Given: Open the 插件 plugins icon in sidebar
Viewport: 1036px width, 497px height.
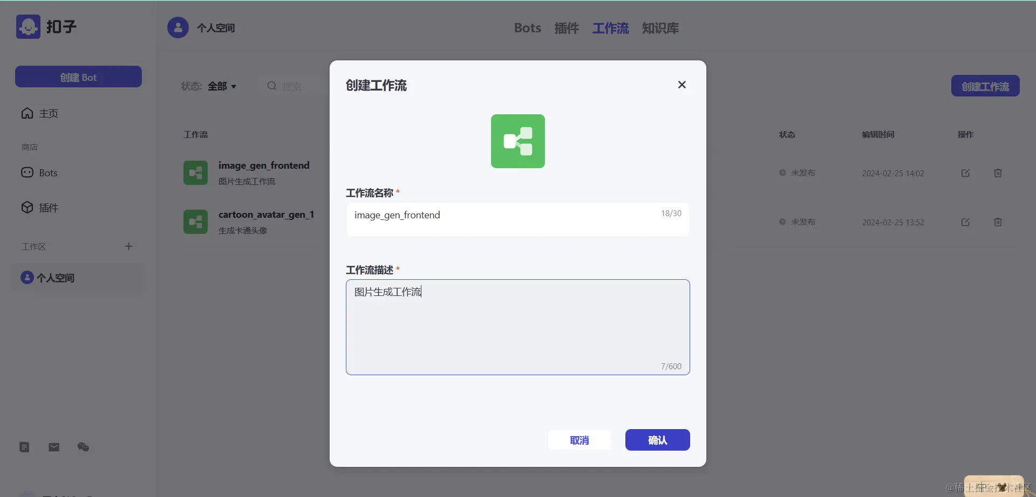Looking at the screenshot, I should [x=27, y=208].
